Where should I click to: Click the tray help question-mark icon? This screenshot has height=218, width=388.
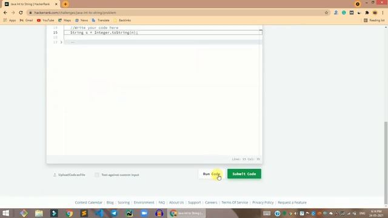tap(278, 213)
